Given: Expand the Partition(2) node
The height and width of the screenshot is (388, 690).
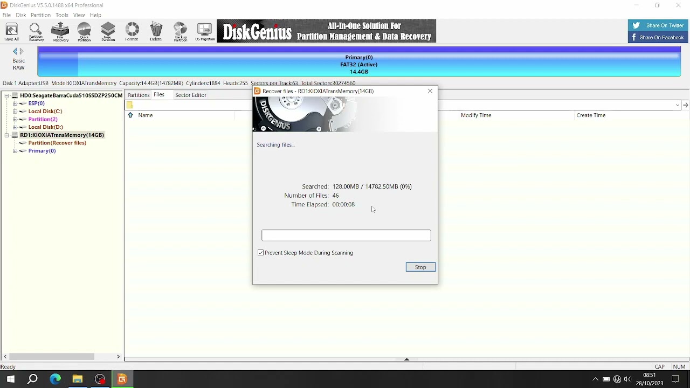Looking at the screenshot, I should click(x=15, y=119).
